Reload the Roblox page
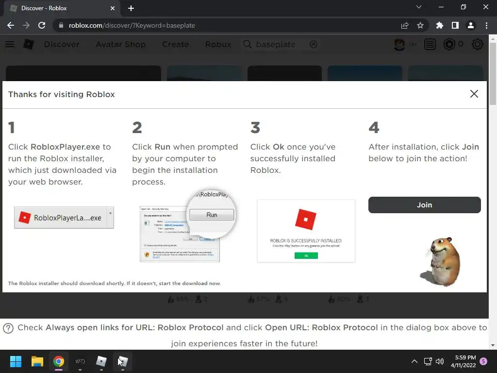The image size is (497, 373). pos(42,25)
